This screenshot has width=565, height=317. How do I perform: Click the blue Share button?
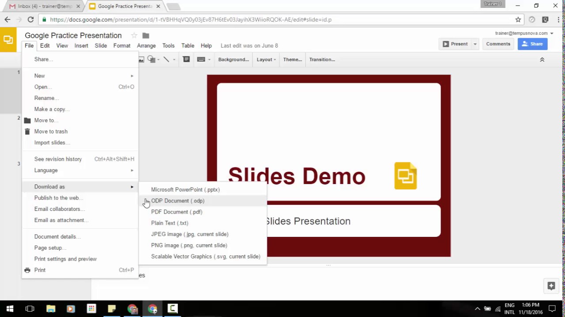[x=532, y=44]
